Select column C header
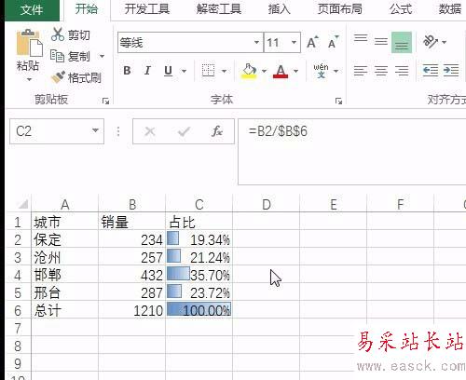The image size is (466, 380). (199, 204)
